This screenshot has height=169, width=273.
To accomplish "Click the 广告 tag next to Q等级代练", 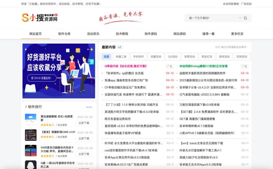I will tap(170, 66).
